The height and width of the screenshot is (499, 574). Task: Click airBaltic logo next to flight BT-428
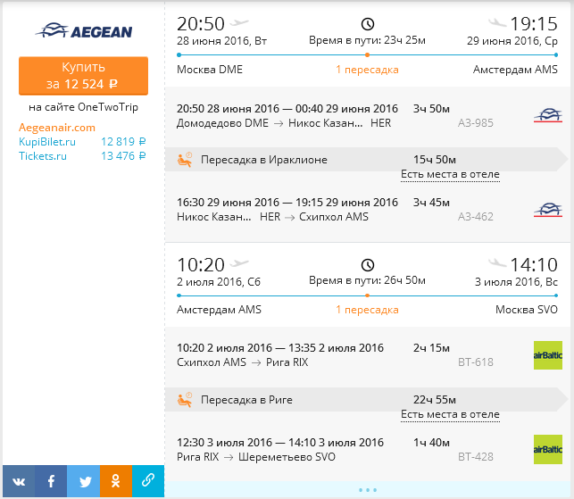click(547, 449)
